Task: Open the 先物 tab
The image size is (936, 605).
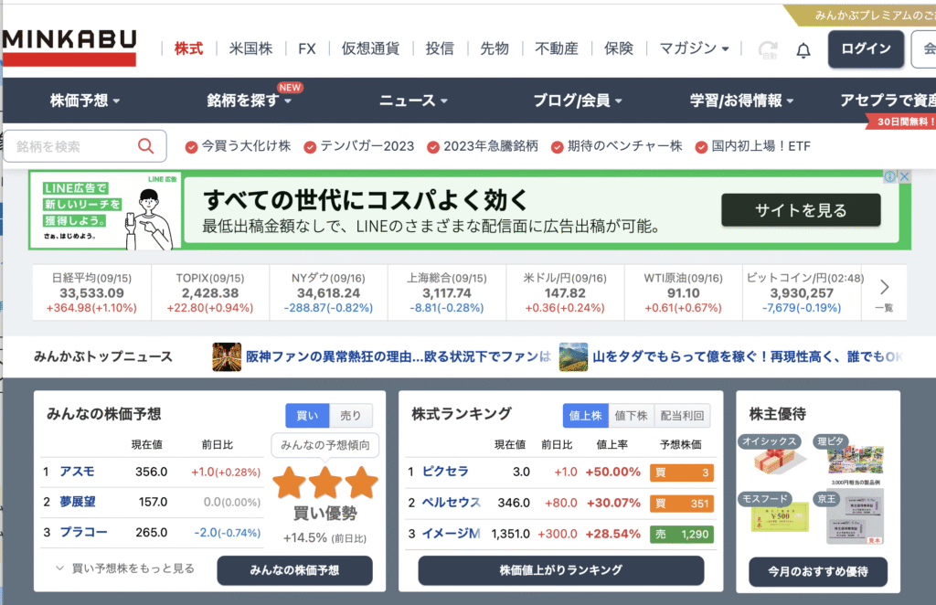Action: [x=495, y=48]
